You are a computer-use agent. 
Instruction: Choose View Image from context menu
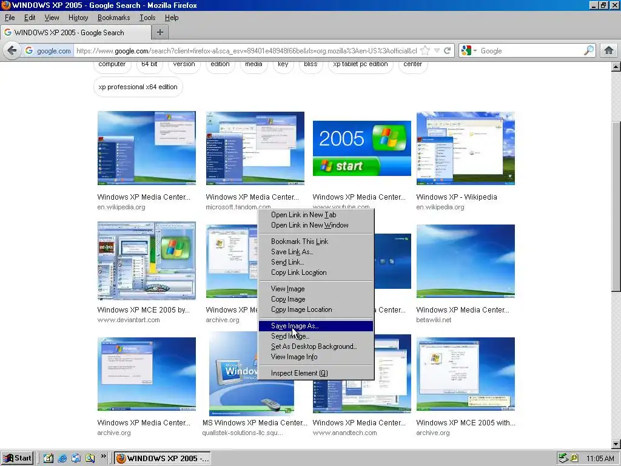[x=315, y=289]
